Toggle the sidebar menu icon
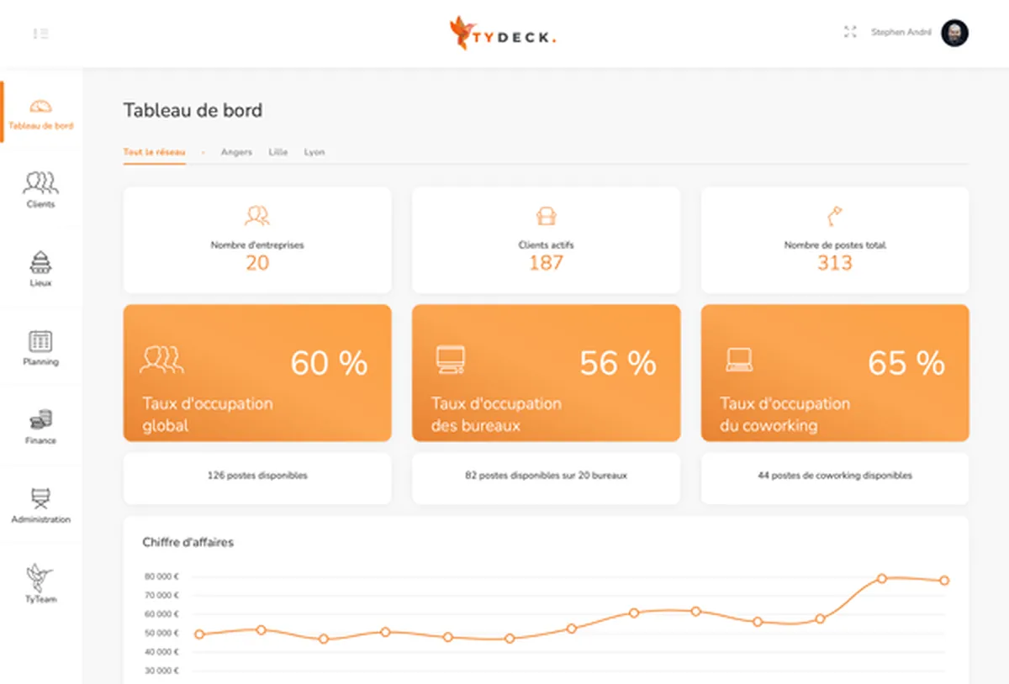1009x684 pixels. [x=40, y=34]
